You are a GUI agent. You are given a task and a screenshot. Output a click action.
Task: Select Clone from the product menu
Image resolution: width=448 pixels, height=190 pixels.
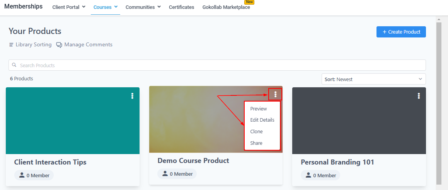pyautogui.click(x=256, y=132)
